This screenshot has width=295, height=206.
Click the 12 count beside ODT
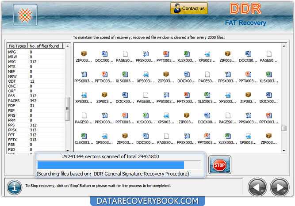(32, 81)
